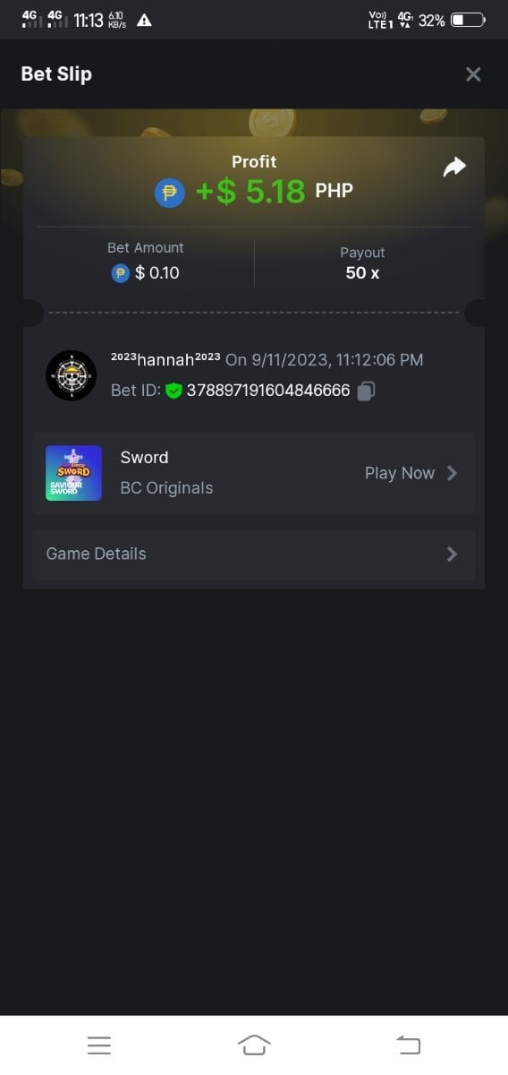This screenshot has width=508, height=1075.
Task: Tap the PHP coin icon beside profit
Action: coord(170,193)
